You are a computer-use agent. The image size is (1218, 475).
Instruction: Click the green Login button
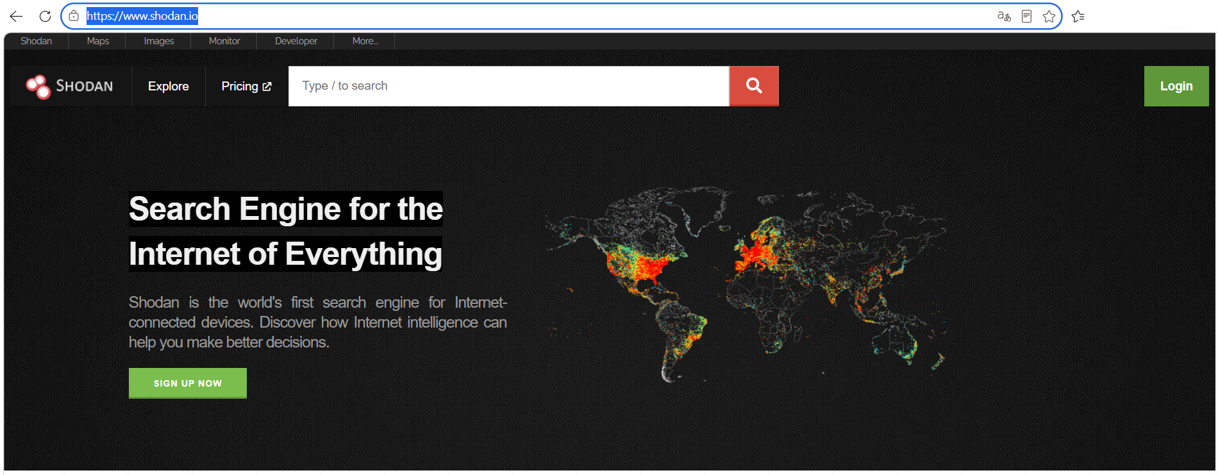pyautogui.click(x=1176, y=86)
